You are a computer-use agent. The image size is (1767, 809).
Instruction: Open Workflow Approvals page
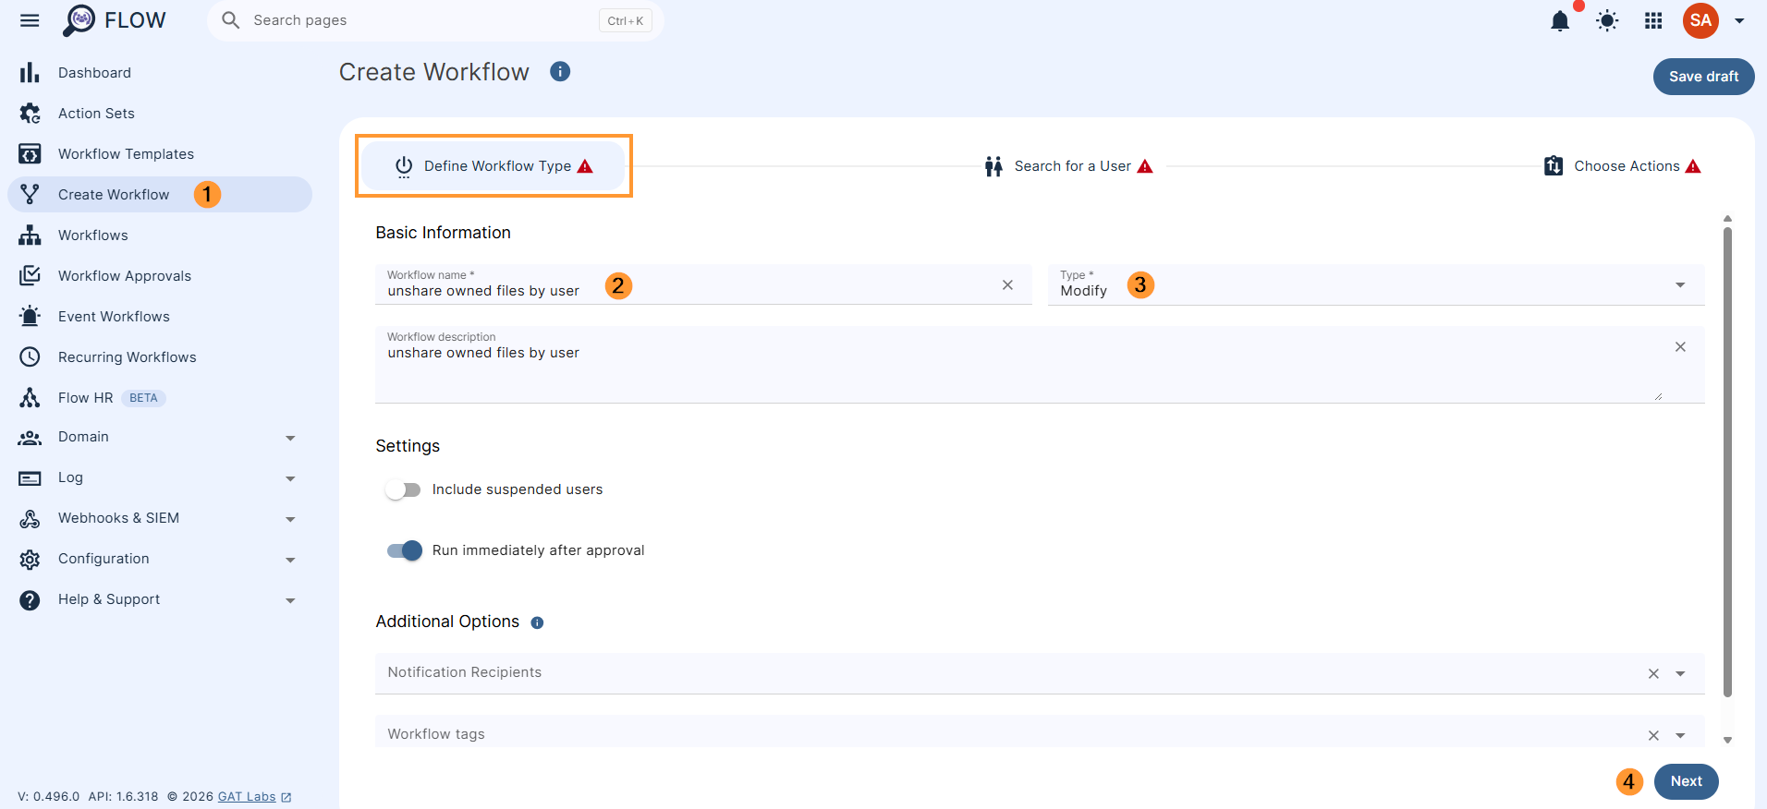[159, 275]
